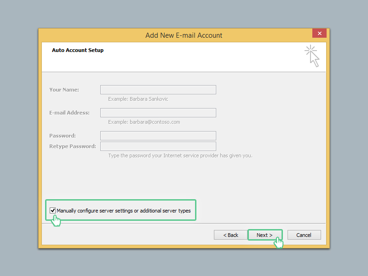
Task: Activate the Retype Password field
Action: pyautogui.click(x=158, y=146)
